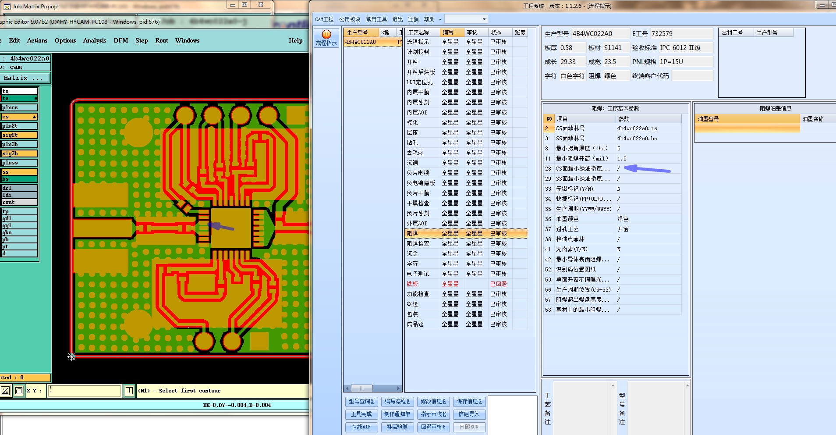
Task: Open the combo box next to 帮助 menu
Action: [466, 19]
